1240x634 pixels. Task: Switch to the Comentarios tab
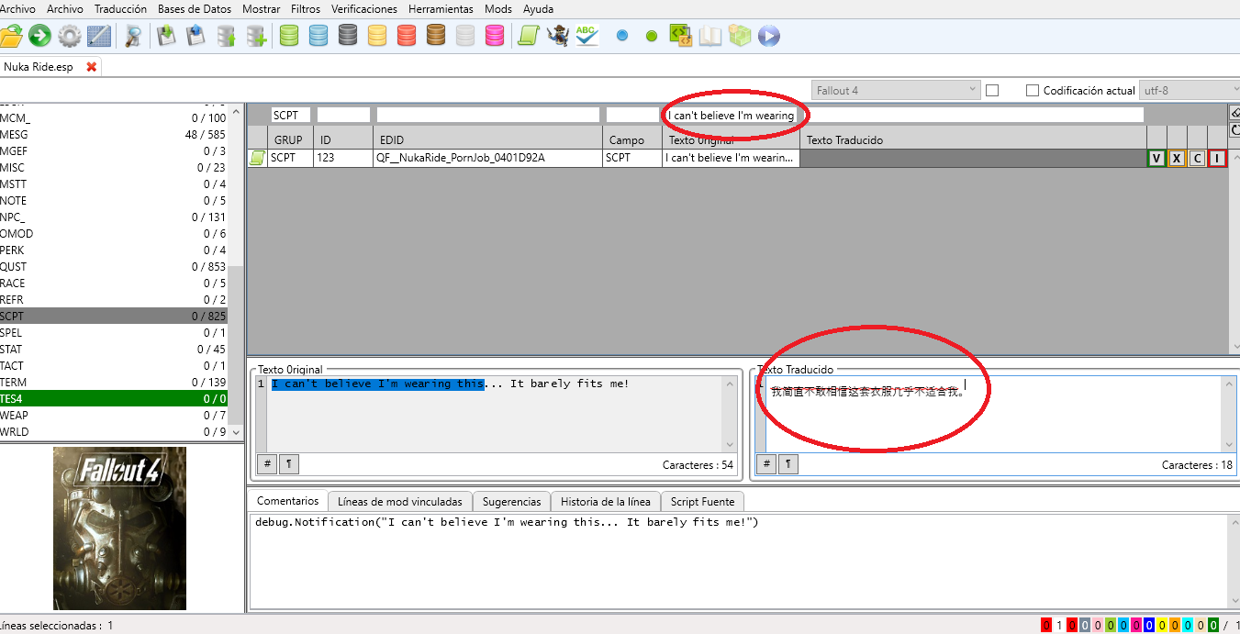288,500
